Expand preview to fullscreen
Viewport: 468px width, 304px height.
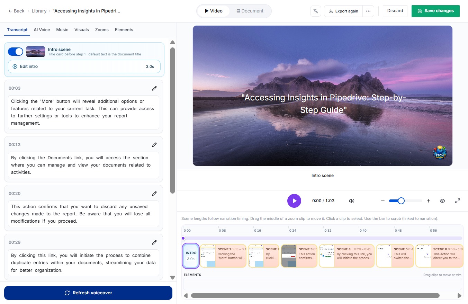coord(458,201)
